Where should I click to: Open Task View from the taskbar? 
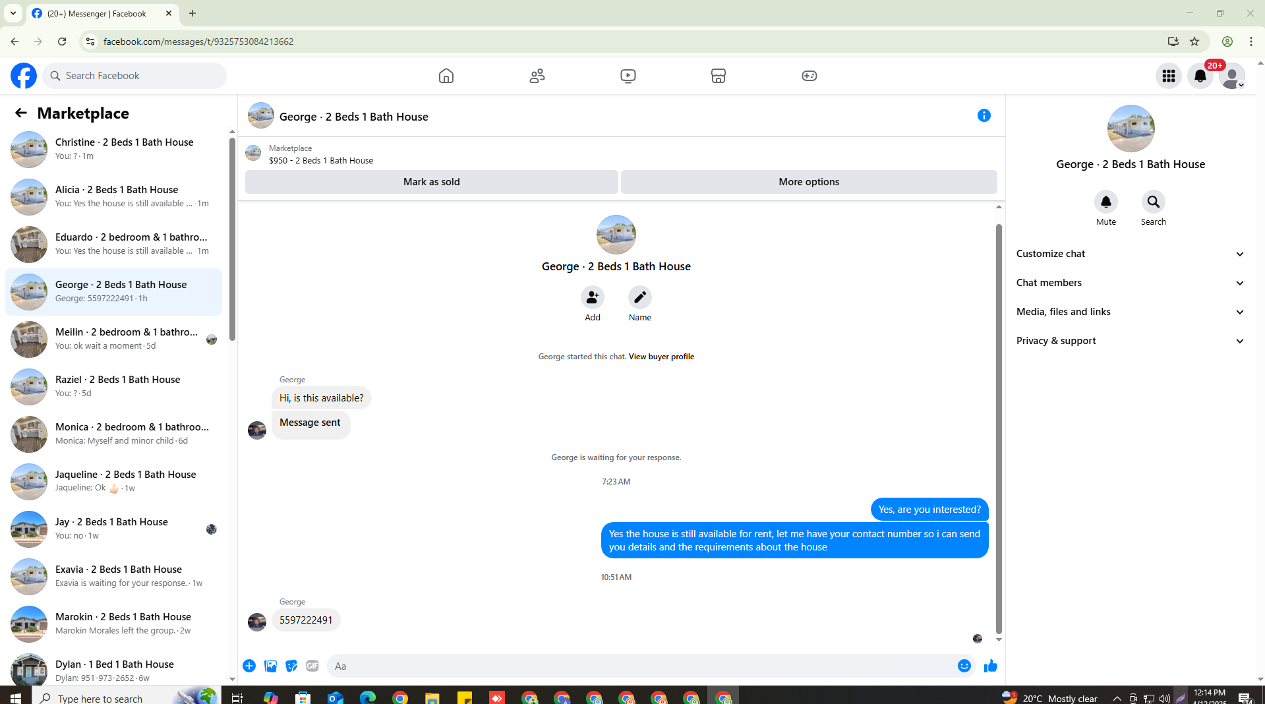(237, 697)
